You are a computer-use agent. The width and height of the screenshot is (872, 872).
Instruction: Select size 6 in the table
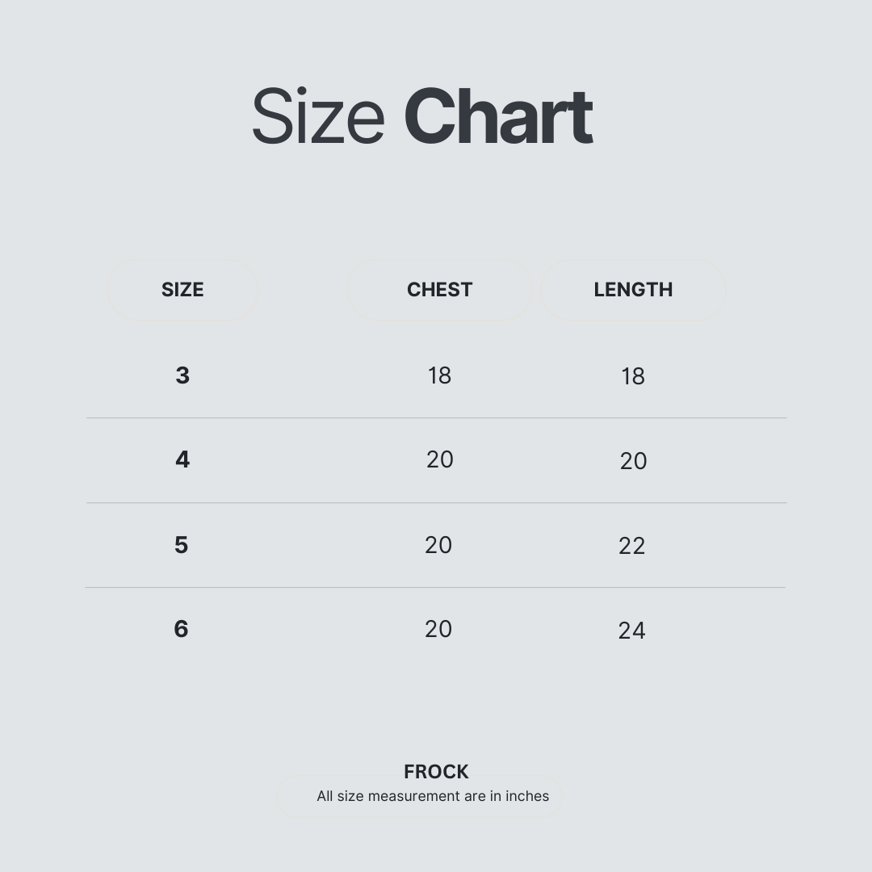pos(182,629)
